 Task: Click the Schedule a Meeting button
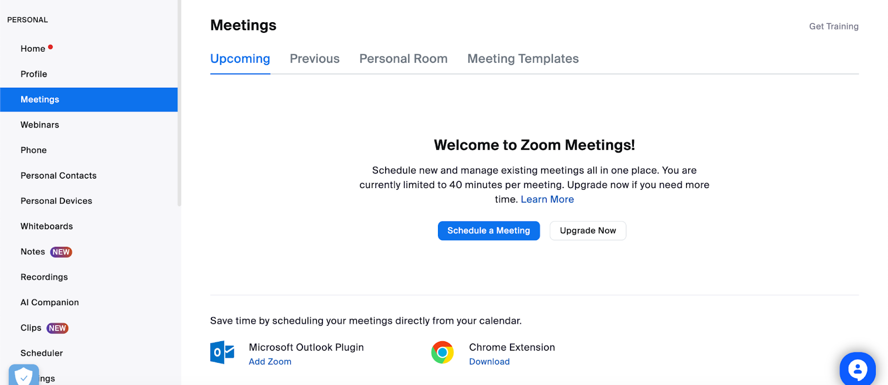coord(489,231)
